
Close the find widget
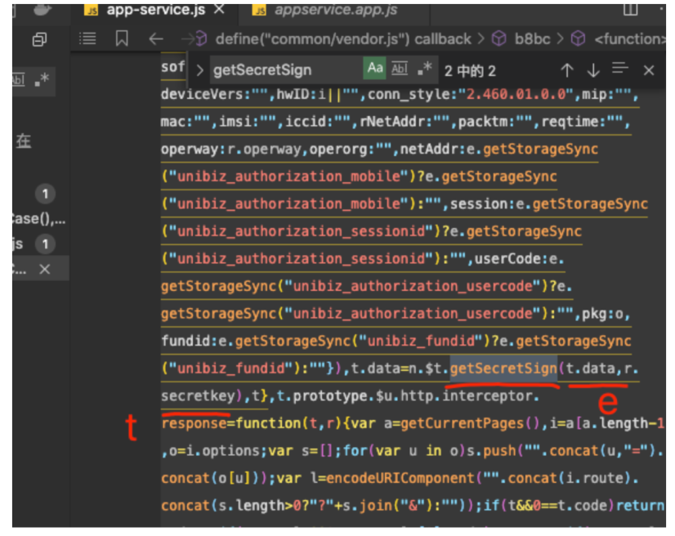click(x=649, y=70)
